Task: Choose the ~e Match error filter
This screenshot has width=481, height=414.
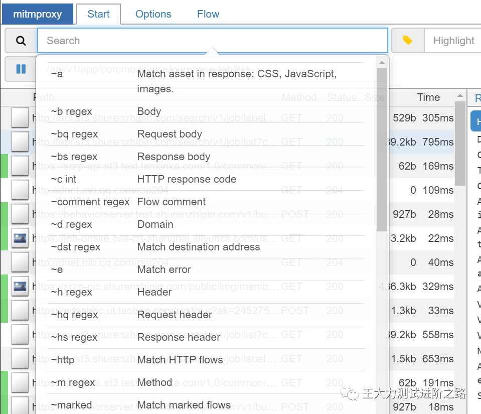Action: [x=206, y=269]
